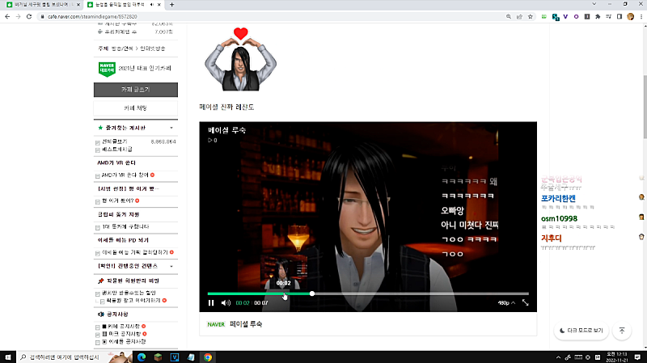Open 카페 채팅 cafe chat button

coord(136,108)
